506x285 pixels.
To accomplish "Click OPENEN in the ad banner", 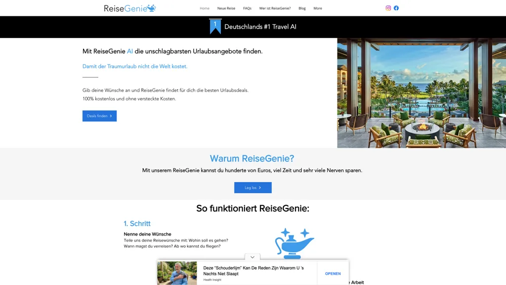I will click(x=333, y=274).
